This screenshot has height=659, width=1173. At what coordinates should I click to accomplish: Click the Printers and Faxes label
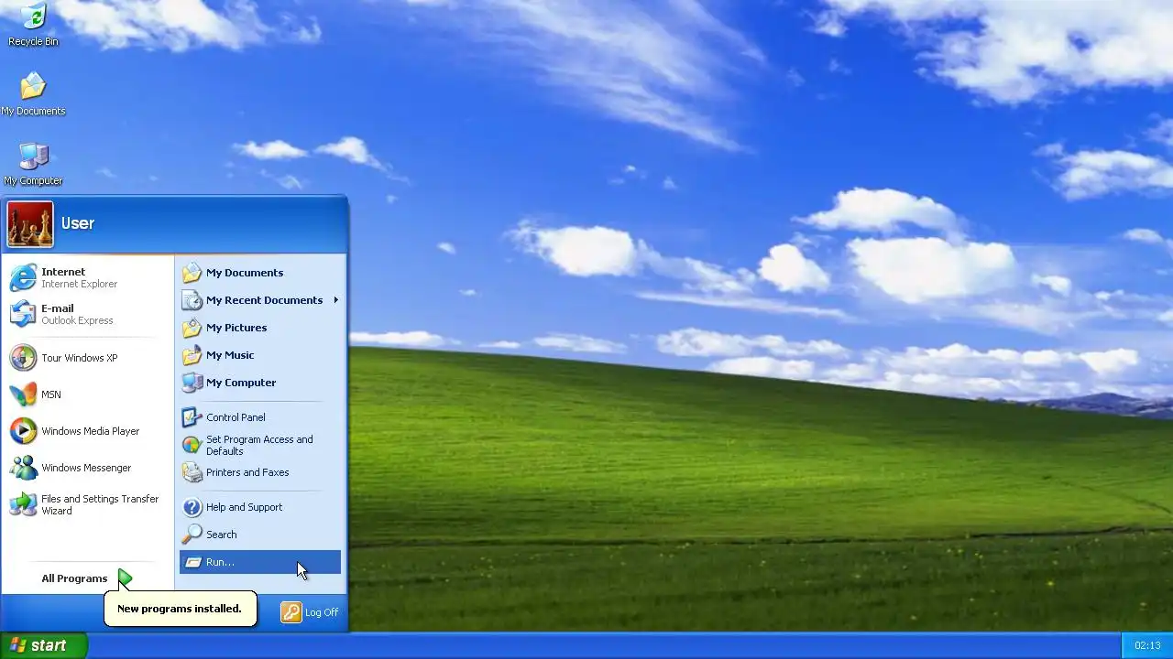tap(247, 472)
